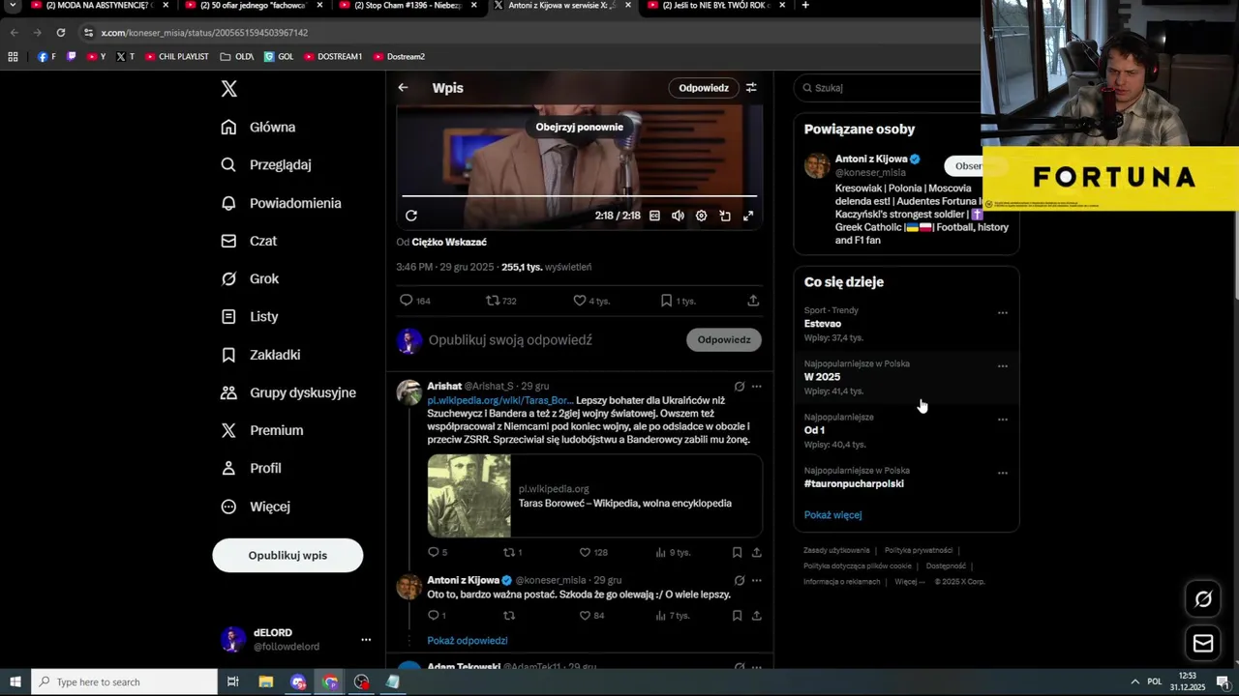
Task: Open Powiadomienia in the sidebar
Action: point(281,203)
